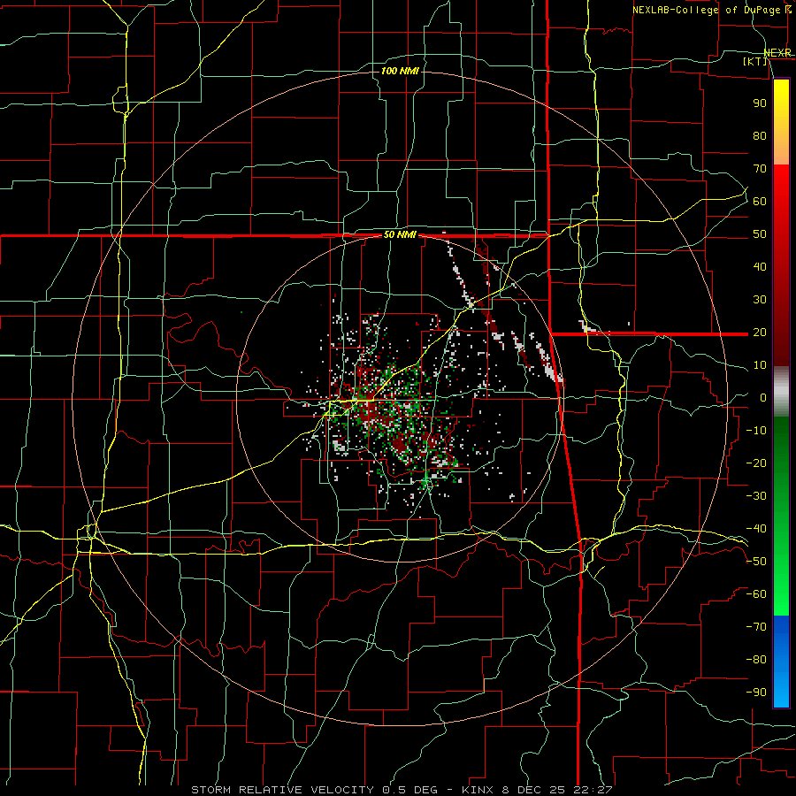
Task: Select the -30 value on velocity scale
Action: 756,496
